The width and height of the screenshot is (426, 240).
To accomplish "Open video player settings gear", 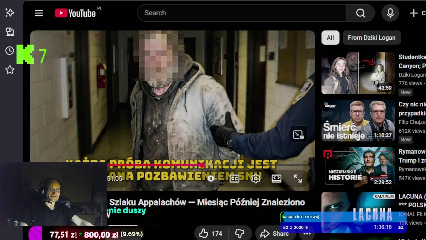I will [x=256, y=179].
